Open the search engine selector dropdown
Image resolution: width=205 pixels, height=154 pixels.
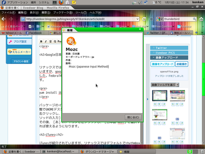[x=160, y=19]
